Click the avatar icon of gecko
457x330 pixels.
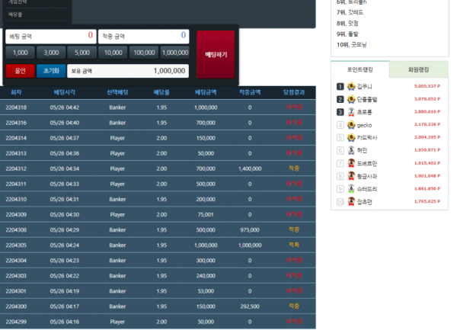pos(351,124)
